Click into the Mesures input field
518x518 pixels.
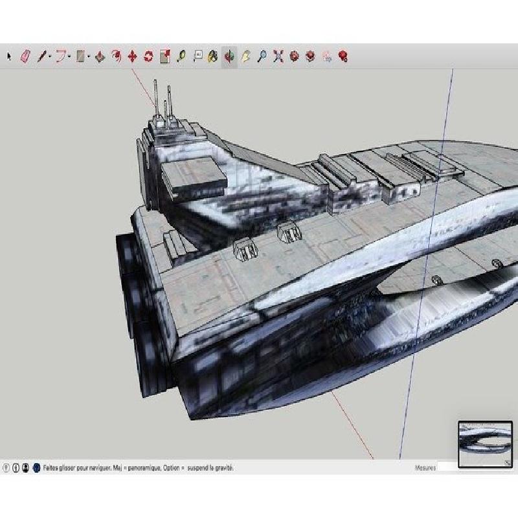447,467
